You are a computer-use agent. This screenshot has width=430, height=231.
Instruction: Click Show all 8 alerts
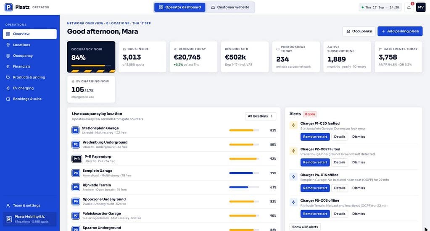(305, 227)
